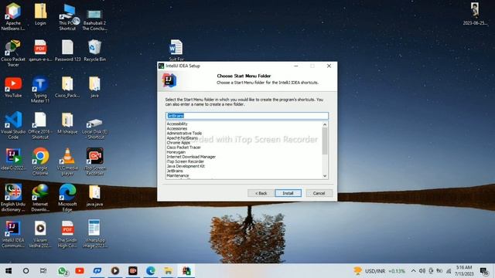
Task: Open the Password 123 file
Action: 67,50
